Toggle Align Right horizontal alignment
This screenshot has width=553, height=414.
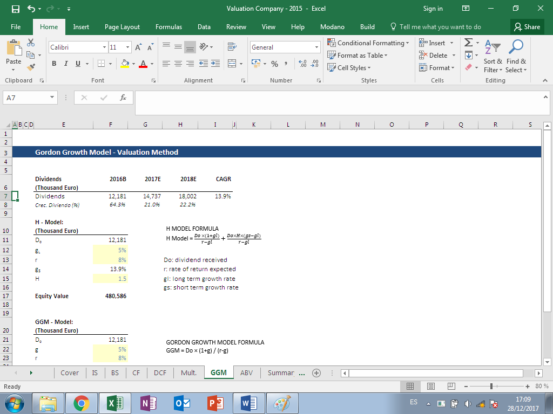point(190,64)
